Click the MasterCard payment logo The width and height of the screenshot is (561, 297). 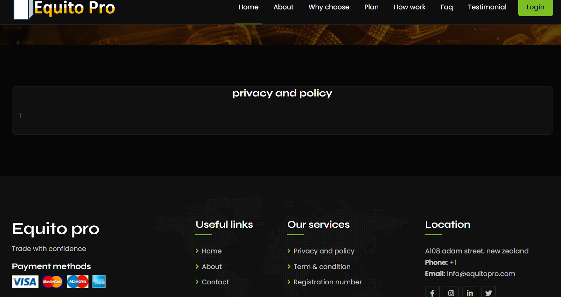point(52,282)
